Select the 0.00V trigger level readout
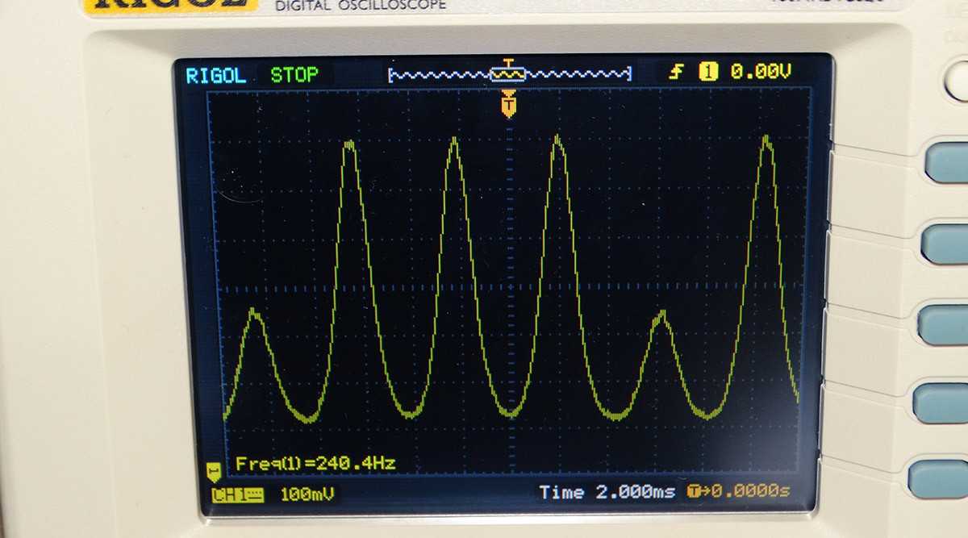The height and width of the screenshot is (538, 968). point(760,73)
